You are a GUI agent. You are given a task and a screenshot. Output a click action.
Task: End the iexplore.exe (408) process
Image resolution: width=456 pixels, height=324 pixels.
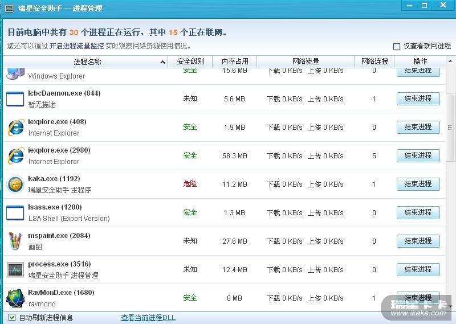coord(418,127)
